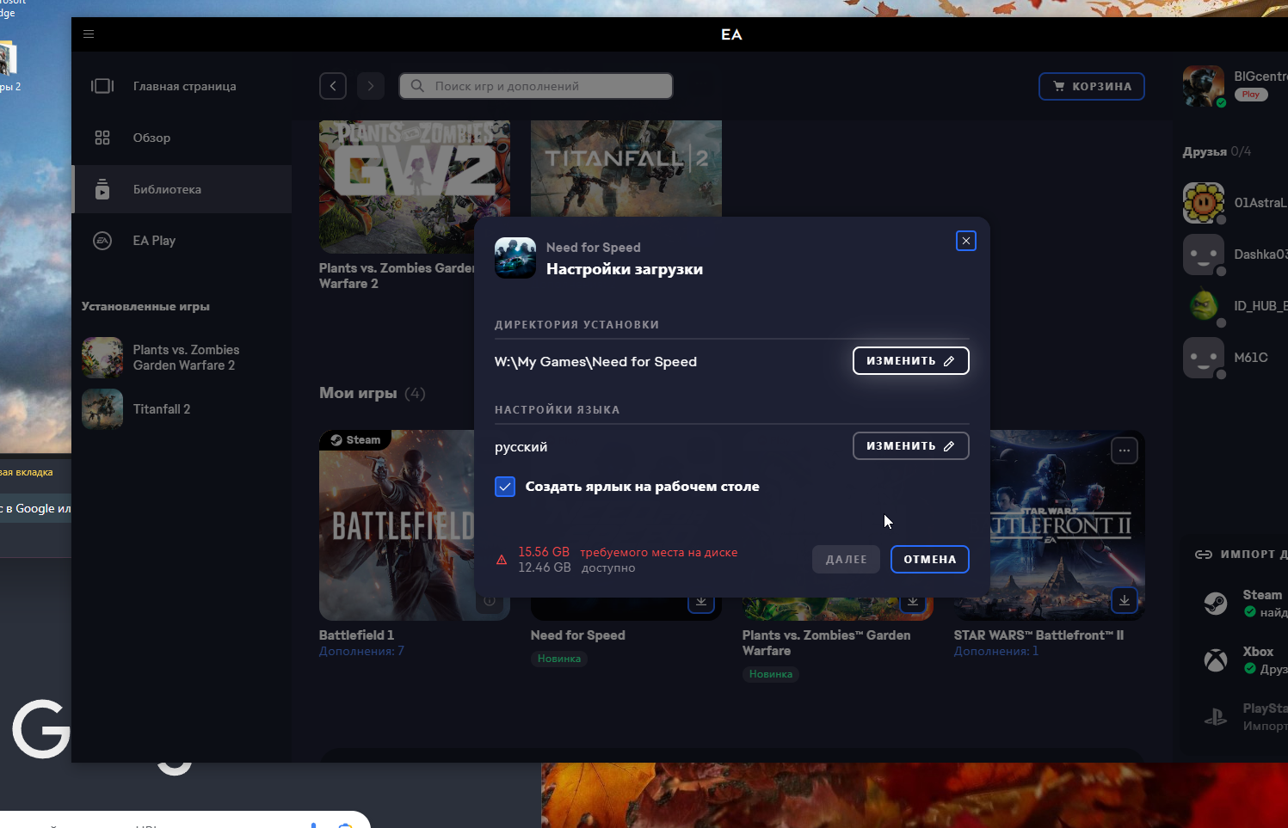
Task: Open the Plants vs. Zombies GW2 banner thumbnail
Action: click(x=415, y=187)
